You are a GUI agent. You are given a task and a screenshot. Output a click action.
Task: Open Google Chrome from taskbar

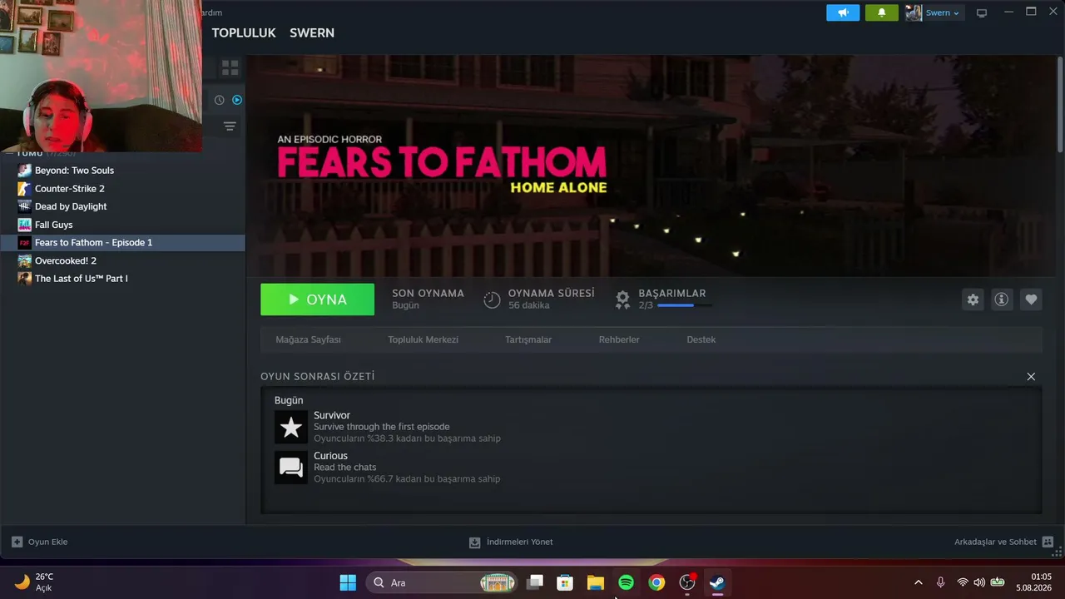(656, 582)
